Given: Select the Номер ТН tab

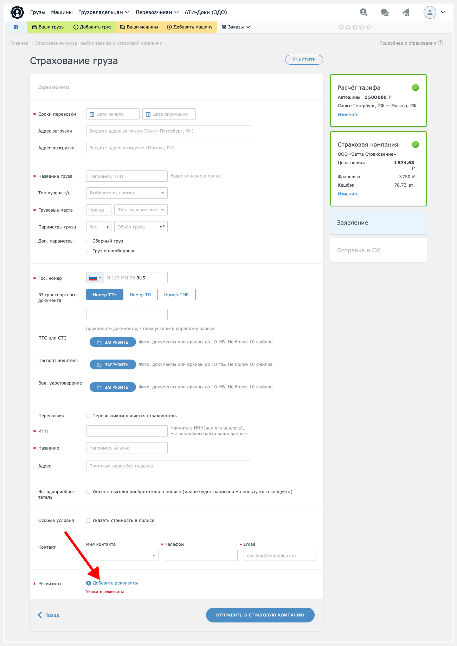Looking at the screenshot, I should (140, 295).
